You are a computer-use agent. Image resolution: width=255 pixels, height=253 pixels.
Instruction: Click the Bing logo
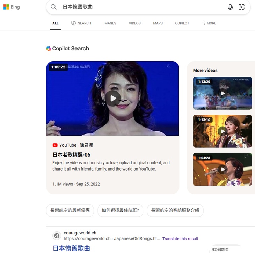[12, 7]
